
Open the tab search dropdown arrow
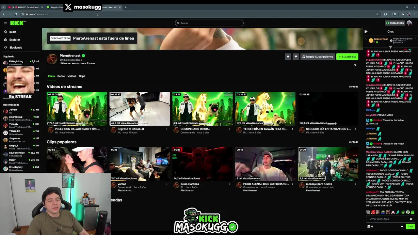[x=3, y=7]
